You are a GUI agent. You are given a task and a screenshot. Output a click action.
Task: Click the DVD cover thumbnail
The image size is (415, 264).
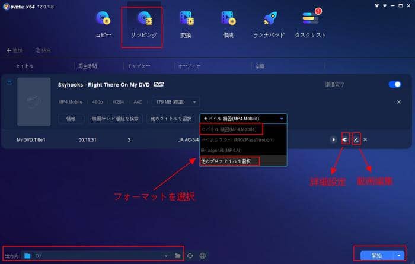point(34,101)
